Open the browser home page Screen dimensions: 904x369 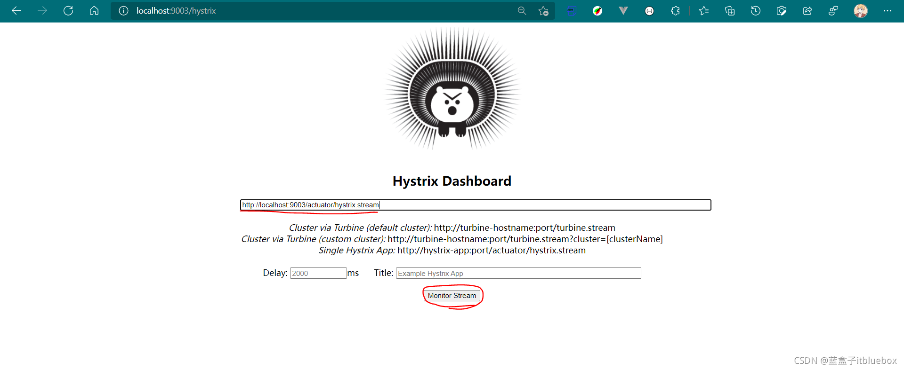point(94,11)
